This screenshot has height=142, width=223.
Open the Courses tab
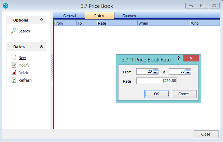[129, 16]
